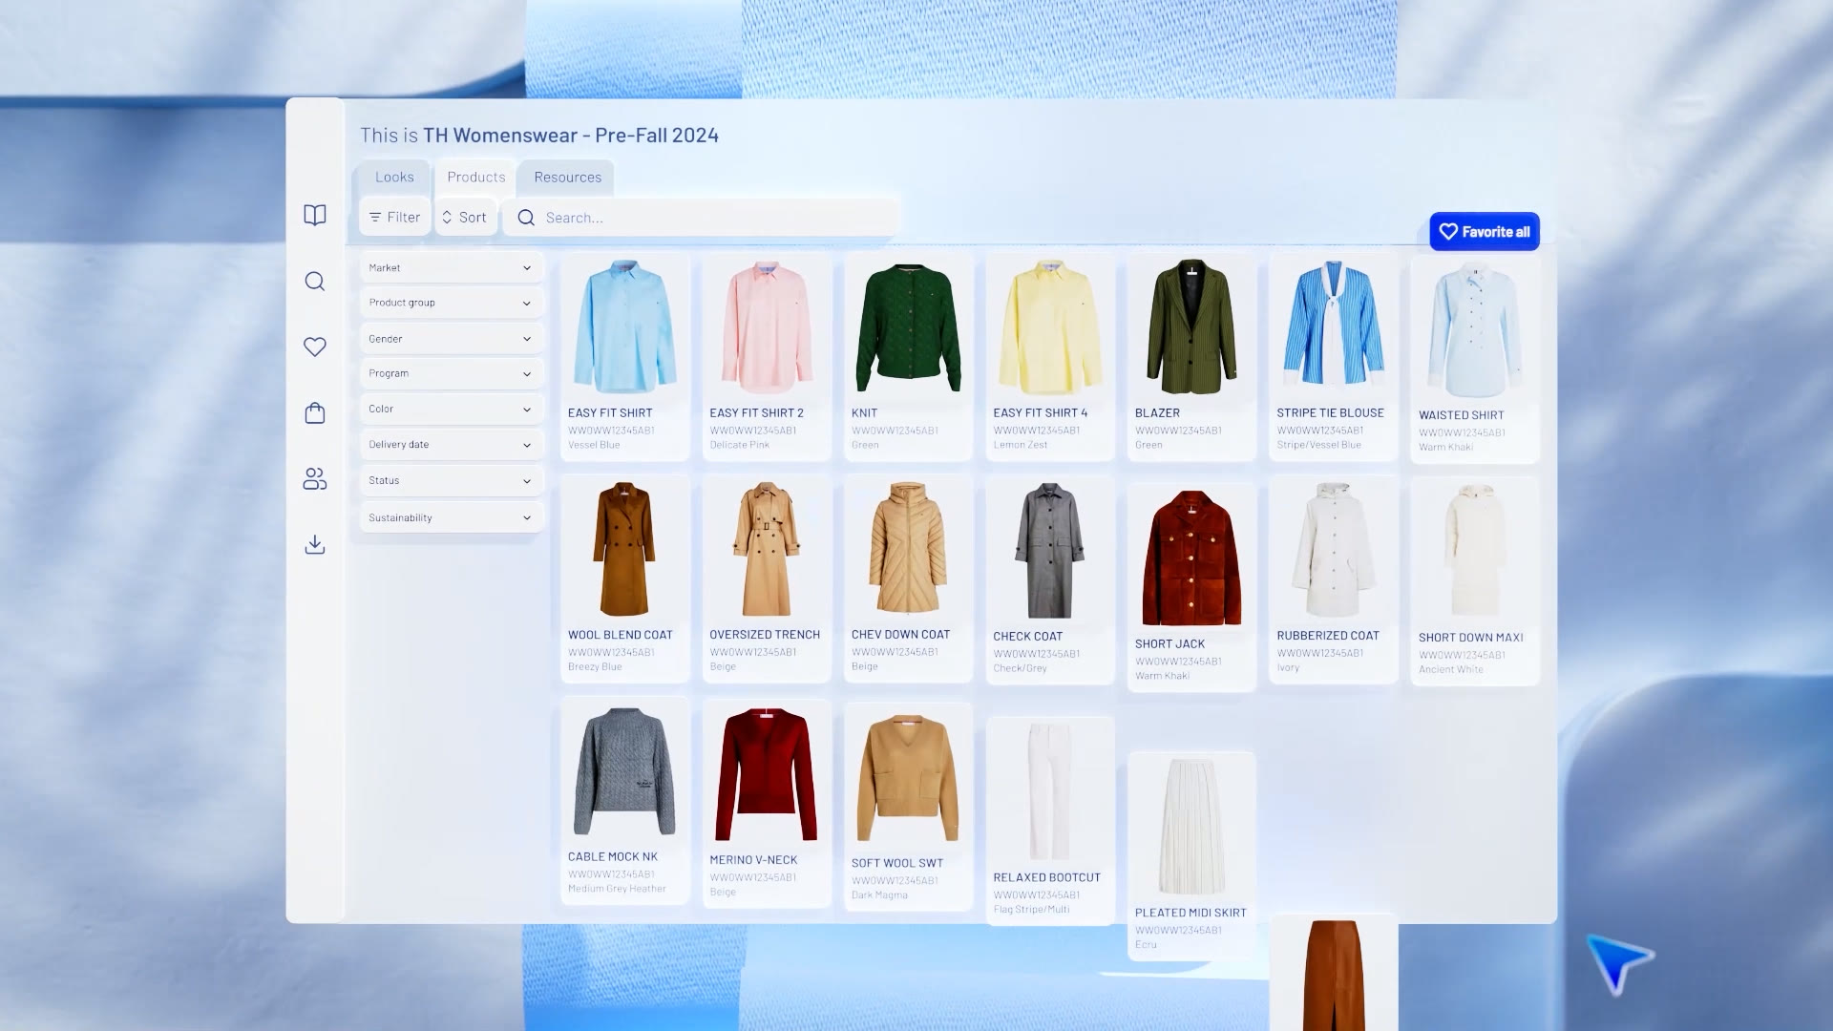Expand the Product group filter dropdown
The height and width of the screenshot is (1031, 1833).
[452, 303]
